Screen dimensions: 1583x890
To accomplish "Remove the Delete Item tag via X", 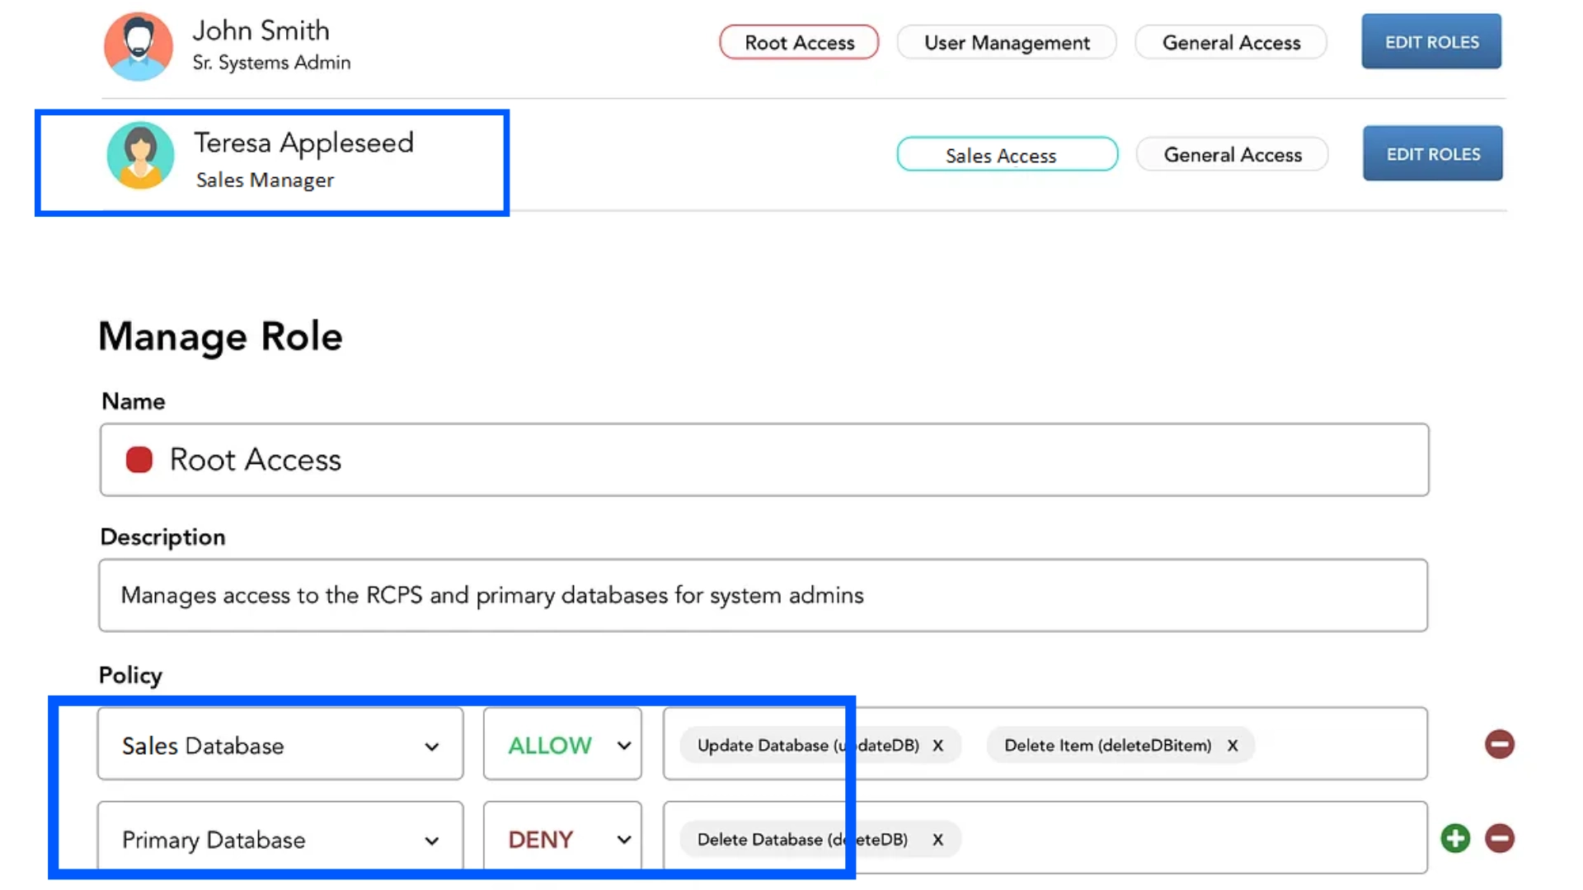I will point(1232,746).
